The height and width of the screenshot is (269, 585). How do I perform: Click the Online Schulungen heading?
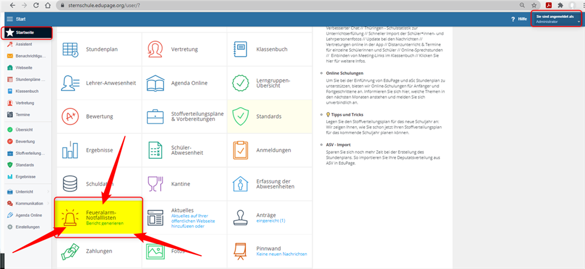[344, 73]
